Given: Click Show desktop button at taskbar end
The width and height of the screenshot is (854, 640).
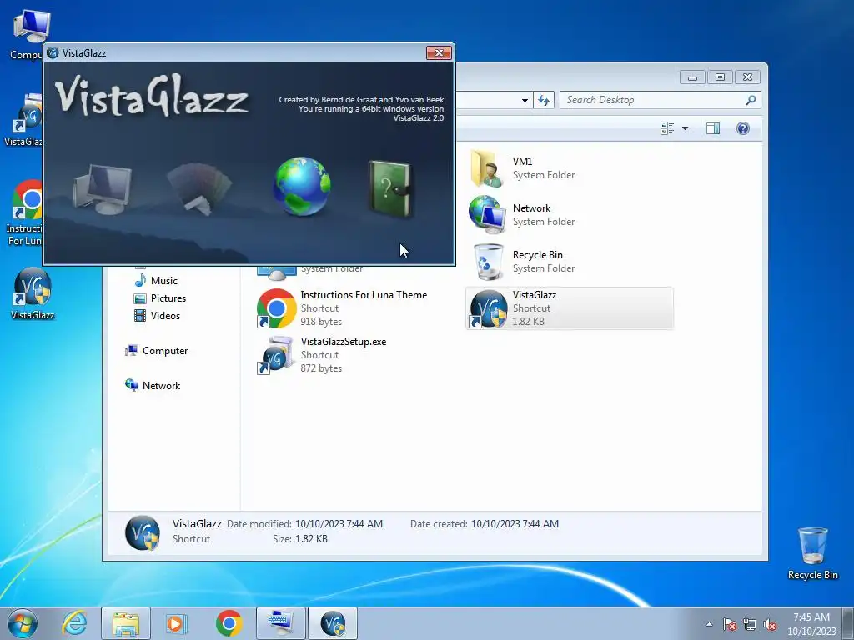Looking at the screenshot, I should pos(848,623).
